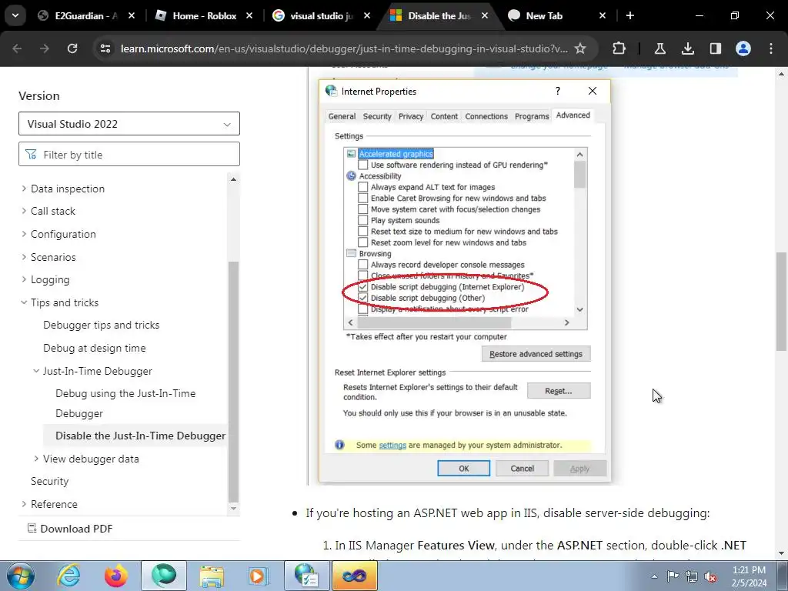
Task: Check Use software rendering instead of GPU rendering
Action: click(363, 165)
